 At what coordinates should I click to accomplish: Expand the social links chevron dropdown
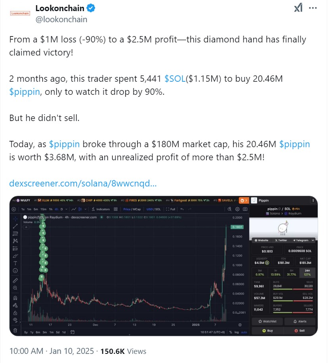[x=313, y=240]
